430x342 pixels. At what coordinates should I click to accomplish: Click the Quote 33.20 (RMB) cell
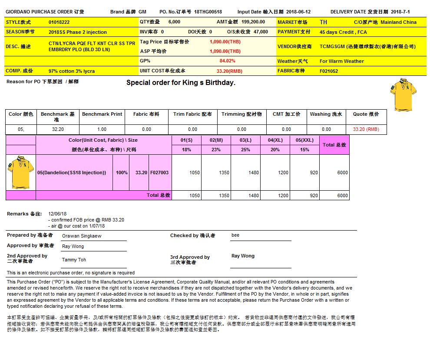(366, 129)
